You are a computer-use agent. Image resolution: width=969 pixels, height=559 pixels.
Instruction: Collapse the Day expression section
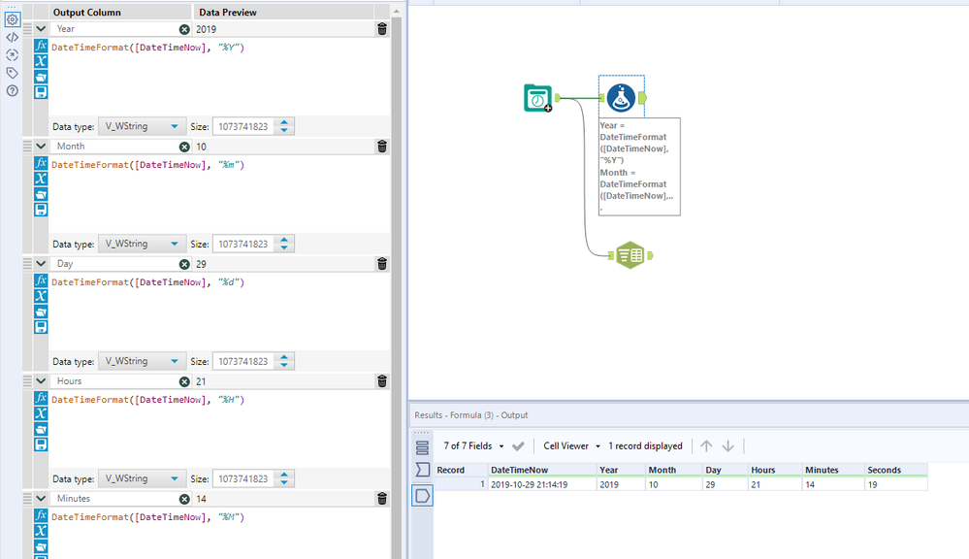click(x=41, y=263)
